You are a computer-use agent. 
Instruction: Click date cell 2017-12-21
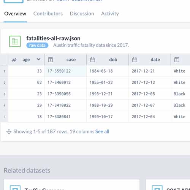coord(150,71)
